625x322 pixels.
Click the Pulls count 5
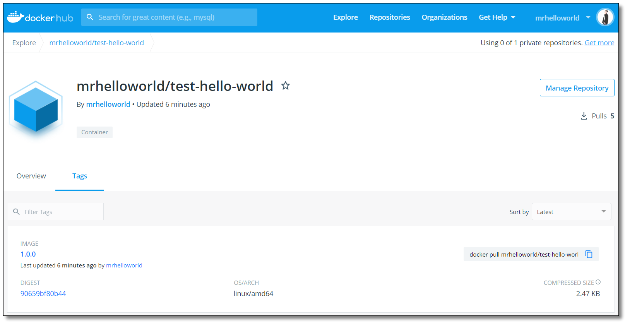click(x=612, y=116)
